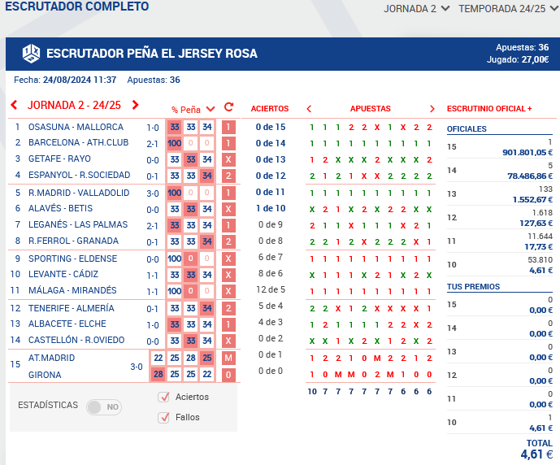
Task: Select result 1 for Leganés - Las Palmas
Action: click(x=228, y=225)
